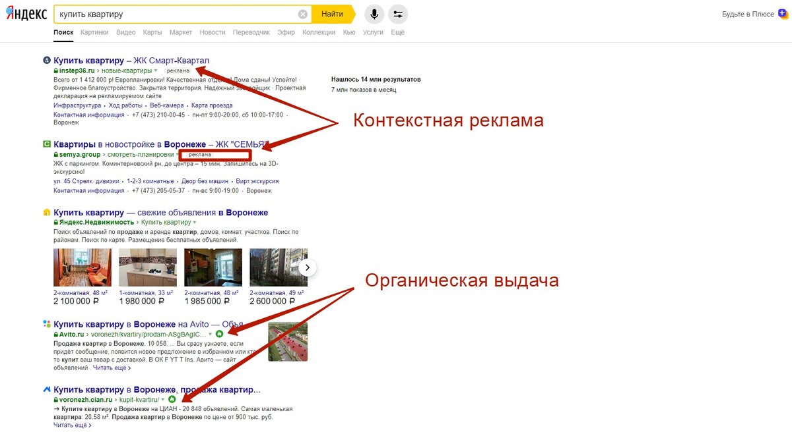This screenshot has width=792, height=438.
Task: Expand the dropdown arrow after новые-квартиры
Action: [x=156, y=70]
